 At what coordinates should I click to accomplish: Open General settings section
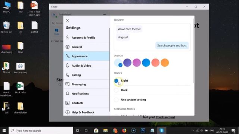coord(86,47)
